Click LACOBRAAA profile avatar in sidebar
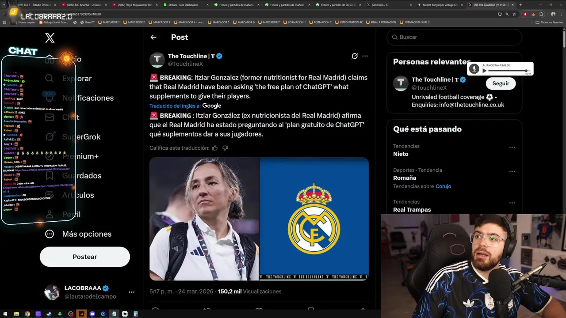The width and height of the screenshot is (566, 318). [52, 292]
